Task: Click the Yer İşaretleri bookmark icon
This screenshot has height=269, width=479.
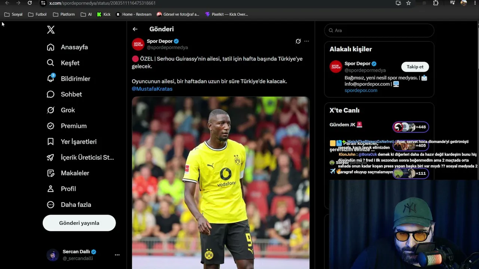Action: [51, 142]
